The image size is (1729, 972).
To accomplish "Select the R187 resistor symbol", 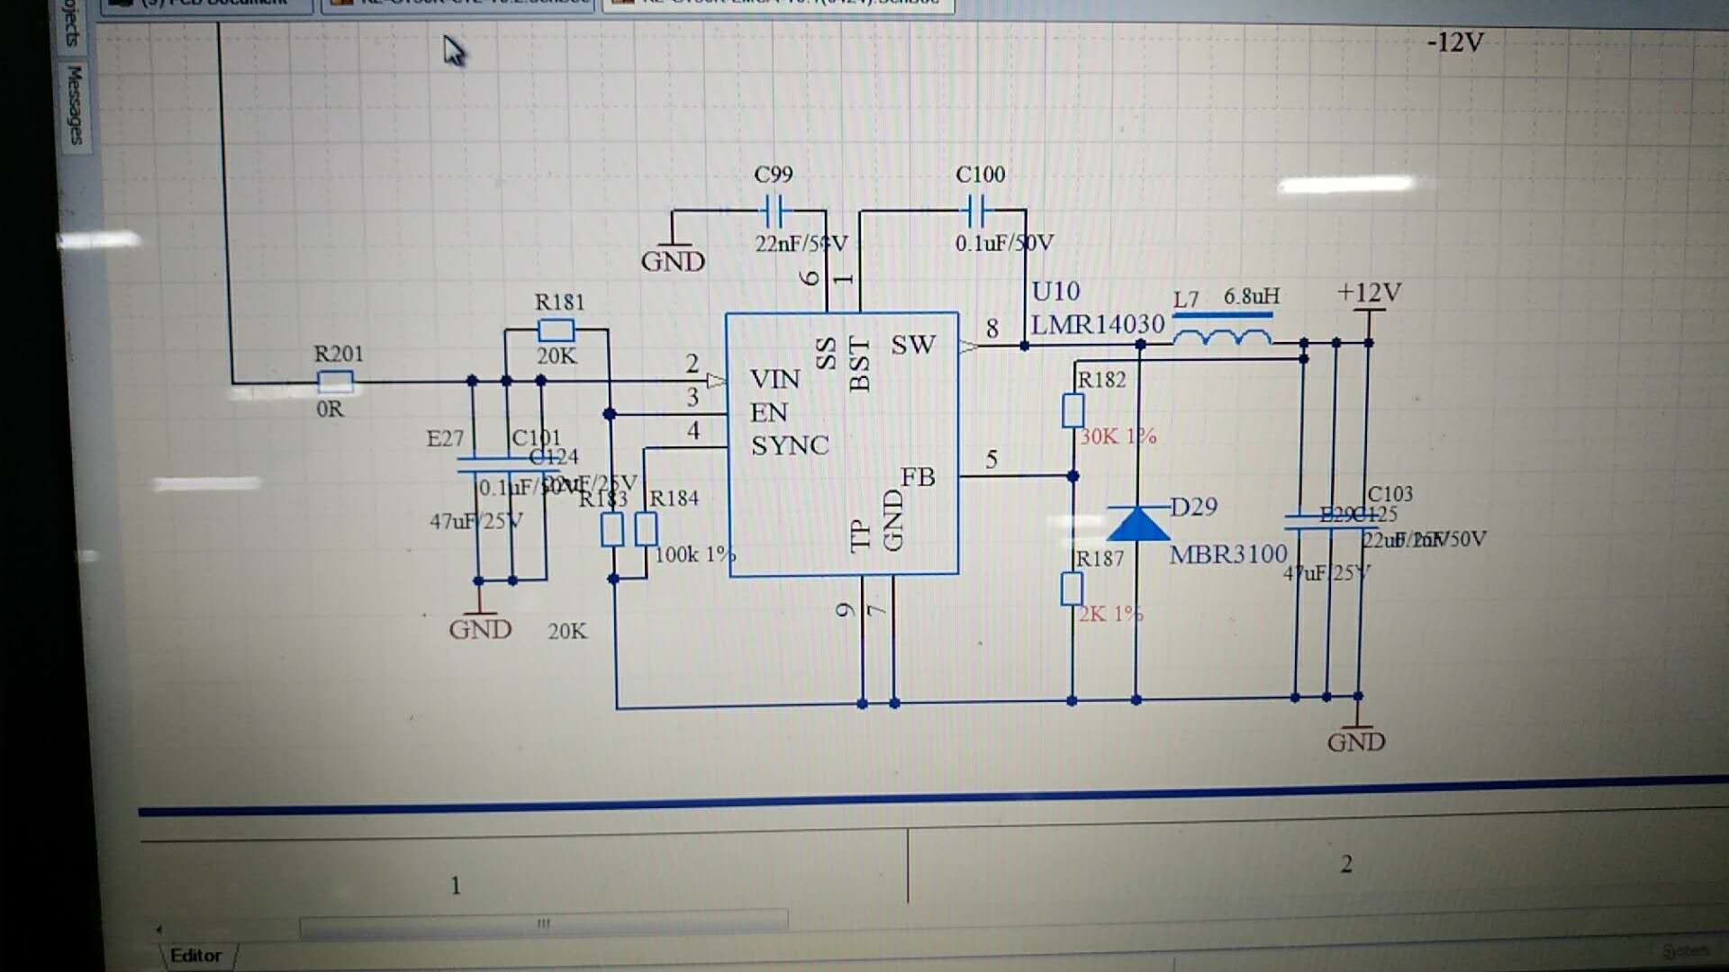I will pos(1072,589).
